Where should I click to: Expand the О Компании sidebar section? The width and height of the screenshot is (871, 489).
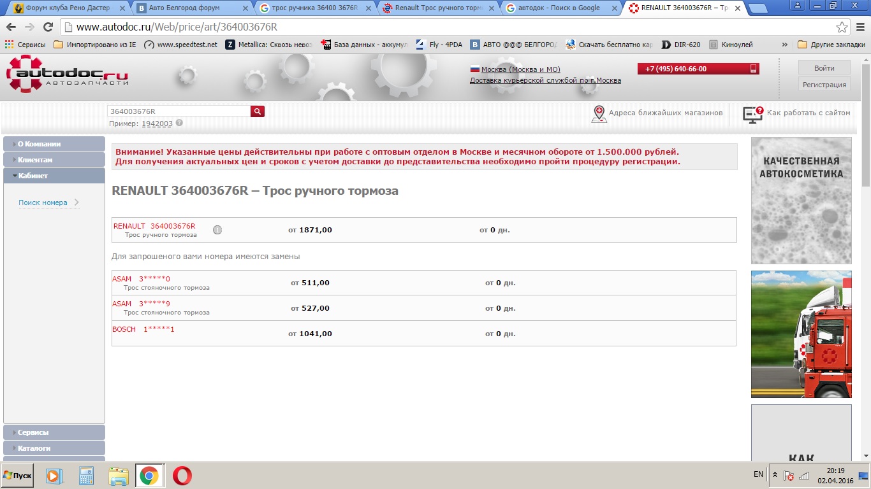pos(54,144)
